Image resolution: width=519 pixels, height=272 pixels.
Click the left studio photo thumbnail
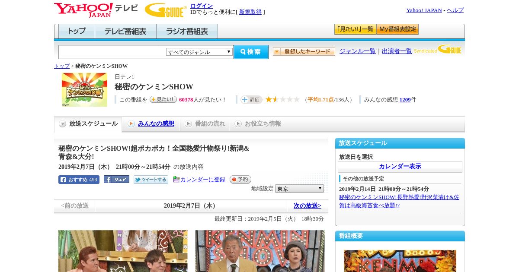coord(123,251)
